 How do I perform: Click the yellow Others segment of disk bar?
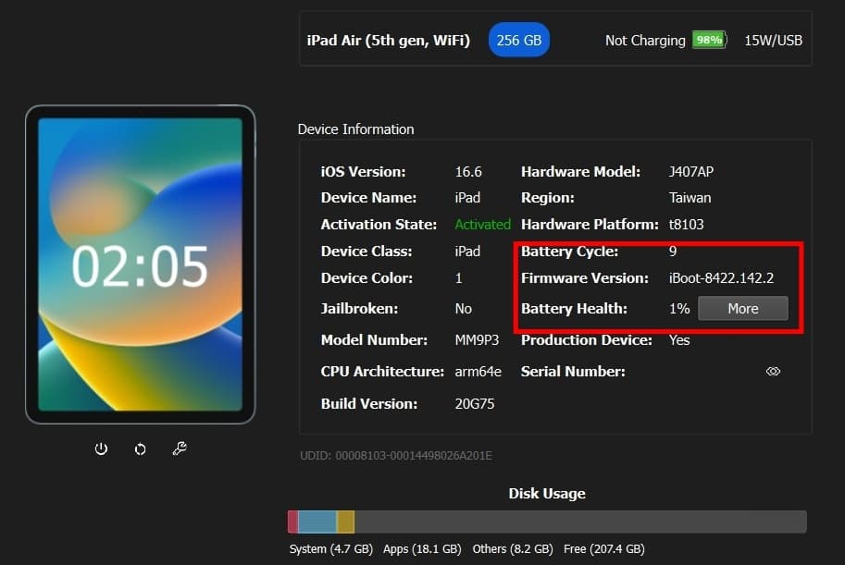[x=345, y=522]
